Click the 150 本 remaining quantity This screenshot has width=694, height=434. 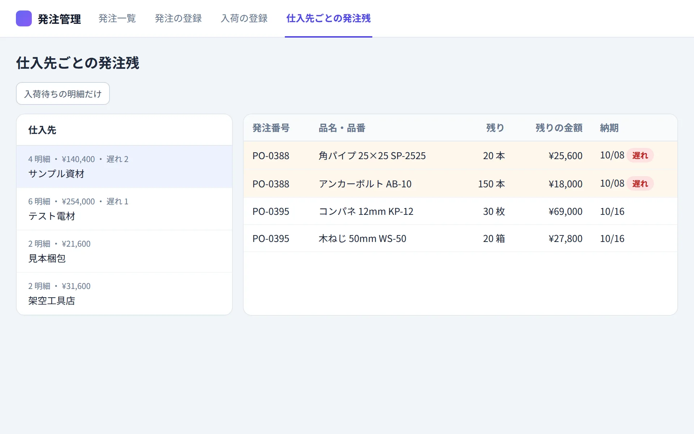(x=491, y=184)
